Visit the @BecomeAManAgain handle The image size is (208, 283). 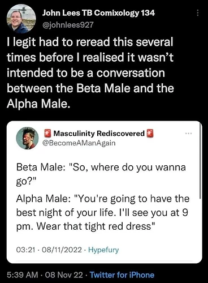pos(79,143)
